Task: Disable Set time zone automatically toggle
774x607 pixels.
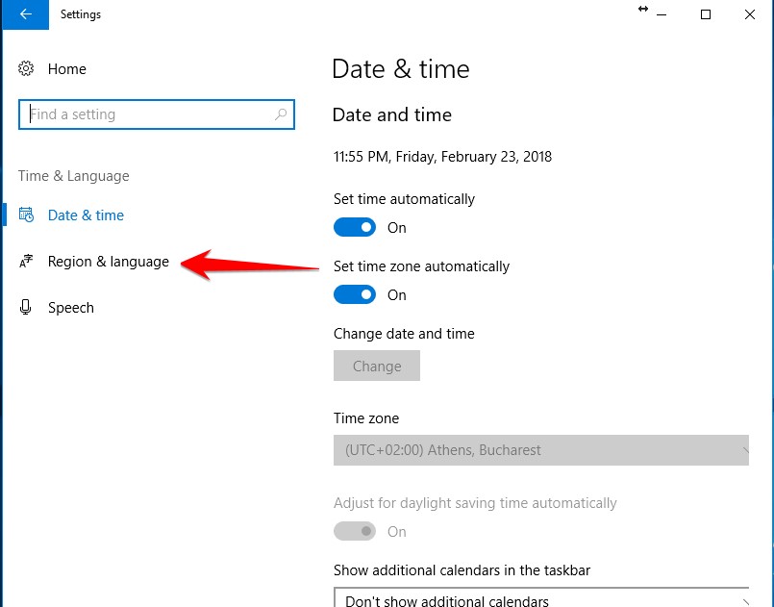Action: [355, 295]
